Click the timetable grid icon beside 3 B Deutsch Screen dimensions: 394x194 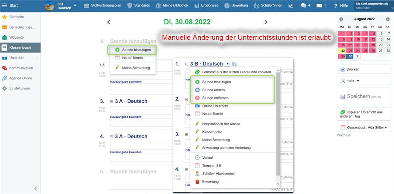234,64
